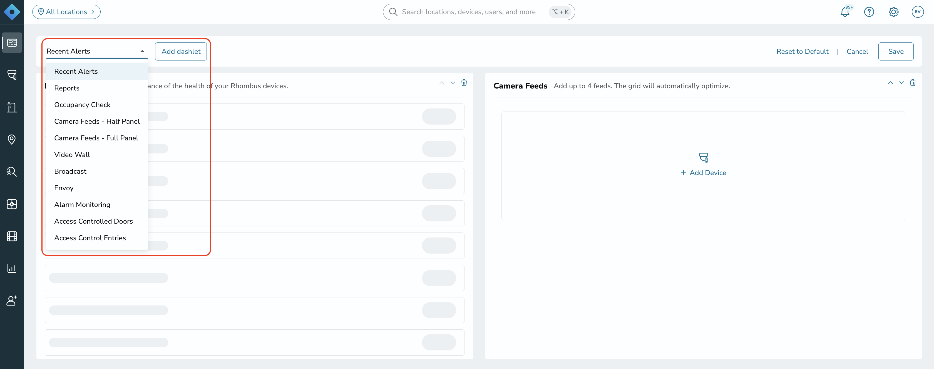
Task: Open the All Locations selector
Action: (x=66, y=12)
